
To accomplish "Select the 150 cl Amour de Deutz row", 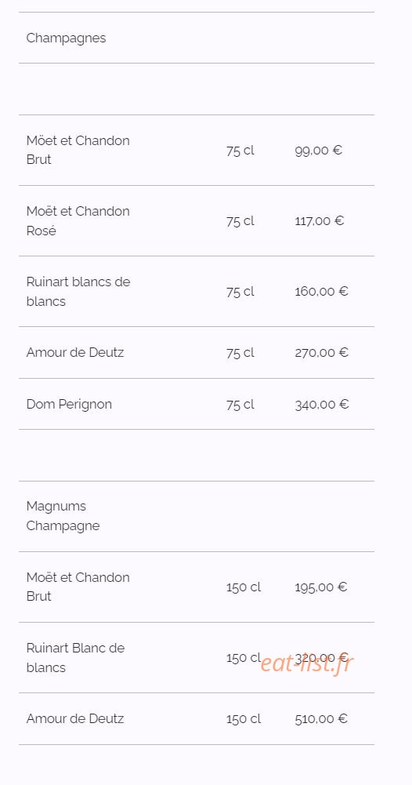I will (197, 719).
